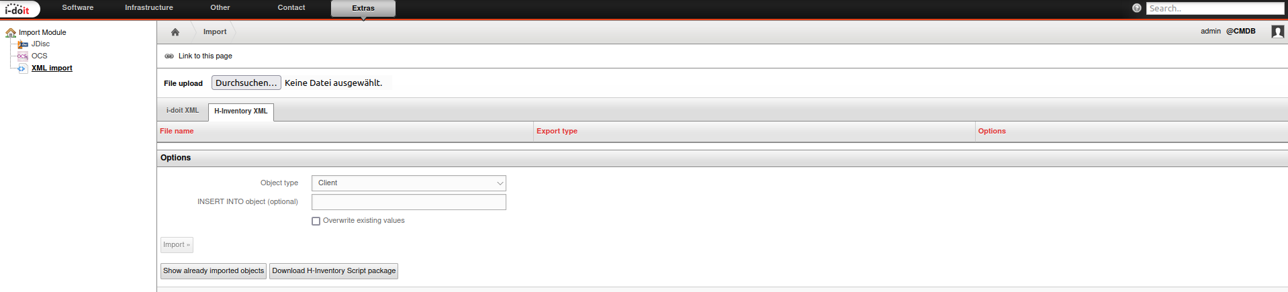Select the OCS icon in tree
The height and width of the screenshot is (292, 1288).
pos(23,56)
